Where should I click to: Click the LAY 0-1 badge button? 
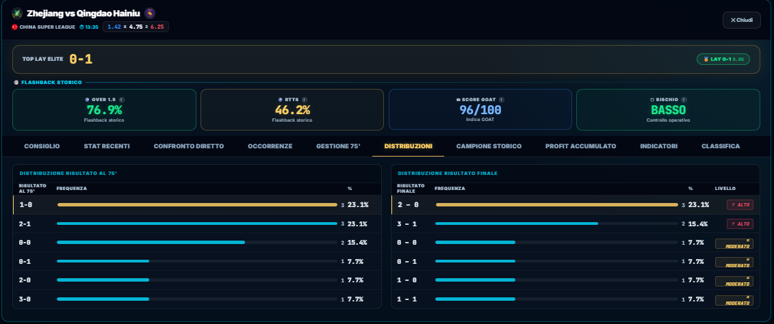723,59
